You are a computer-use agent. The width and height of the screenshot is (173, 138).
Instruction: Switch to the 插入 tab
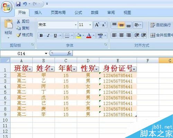click(x=38, y=12)
